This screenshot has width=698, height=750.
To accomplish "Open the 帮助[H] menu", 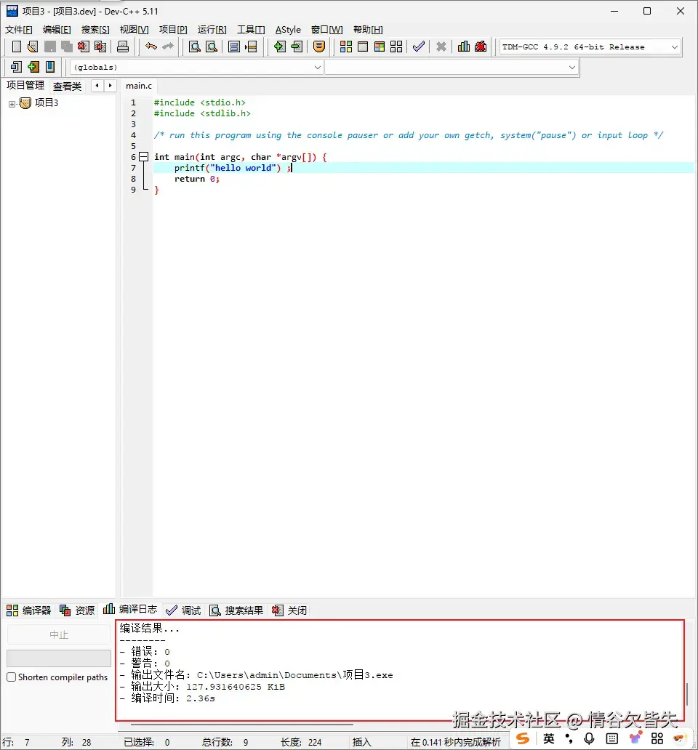I will tap(368, 30).
